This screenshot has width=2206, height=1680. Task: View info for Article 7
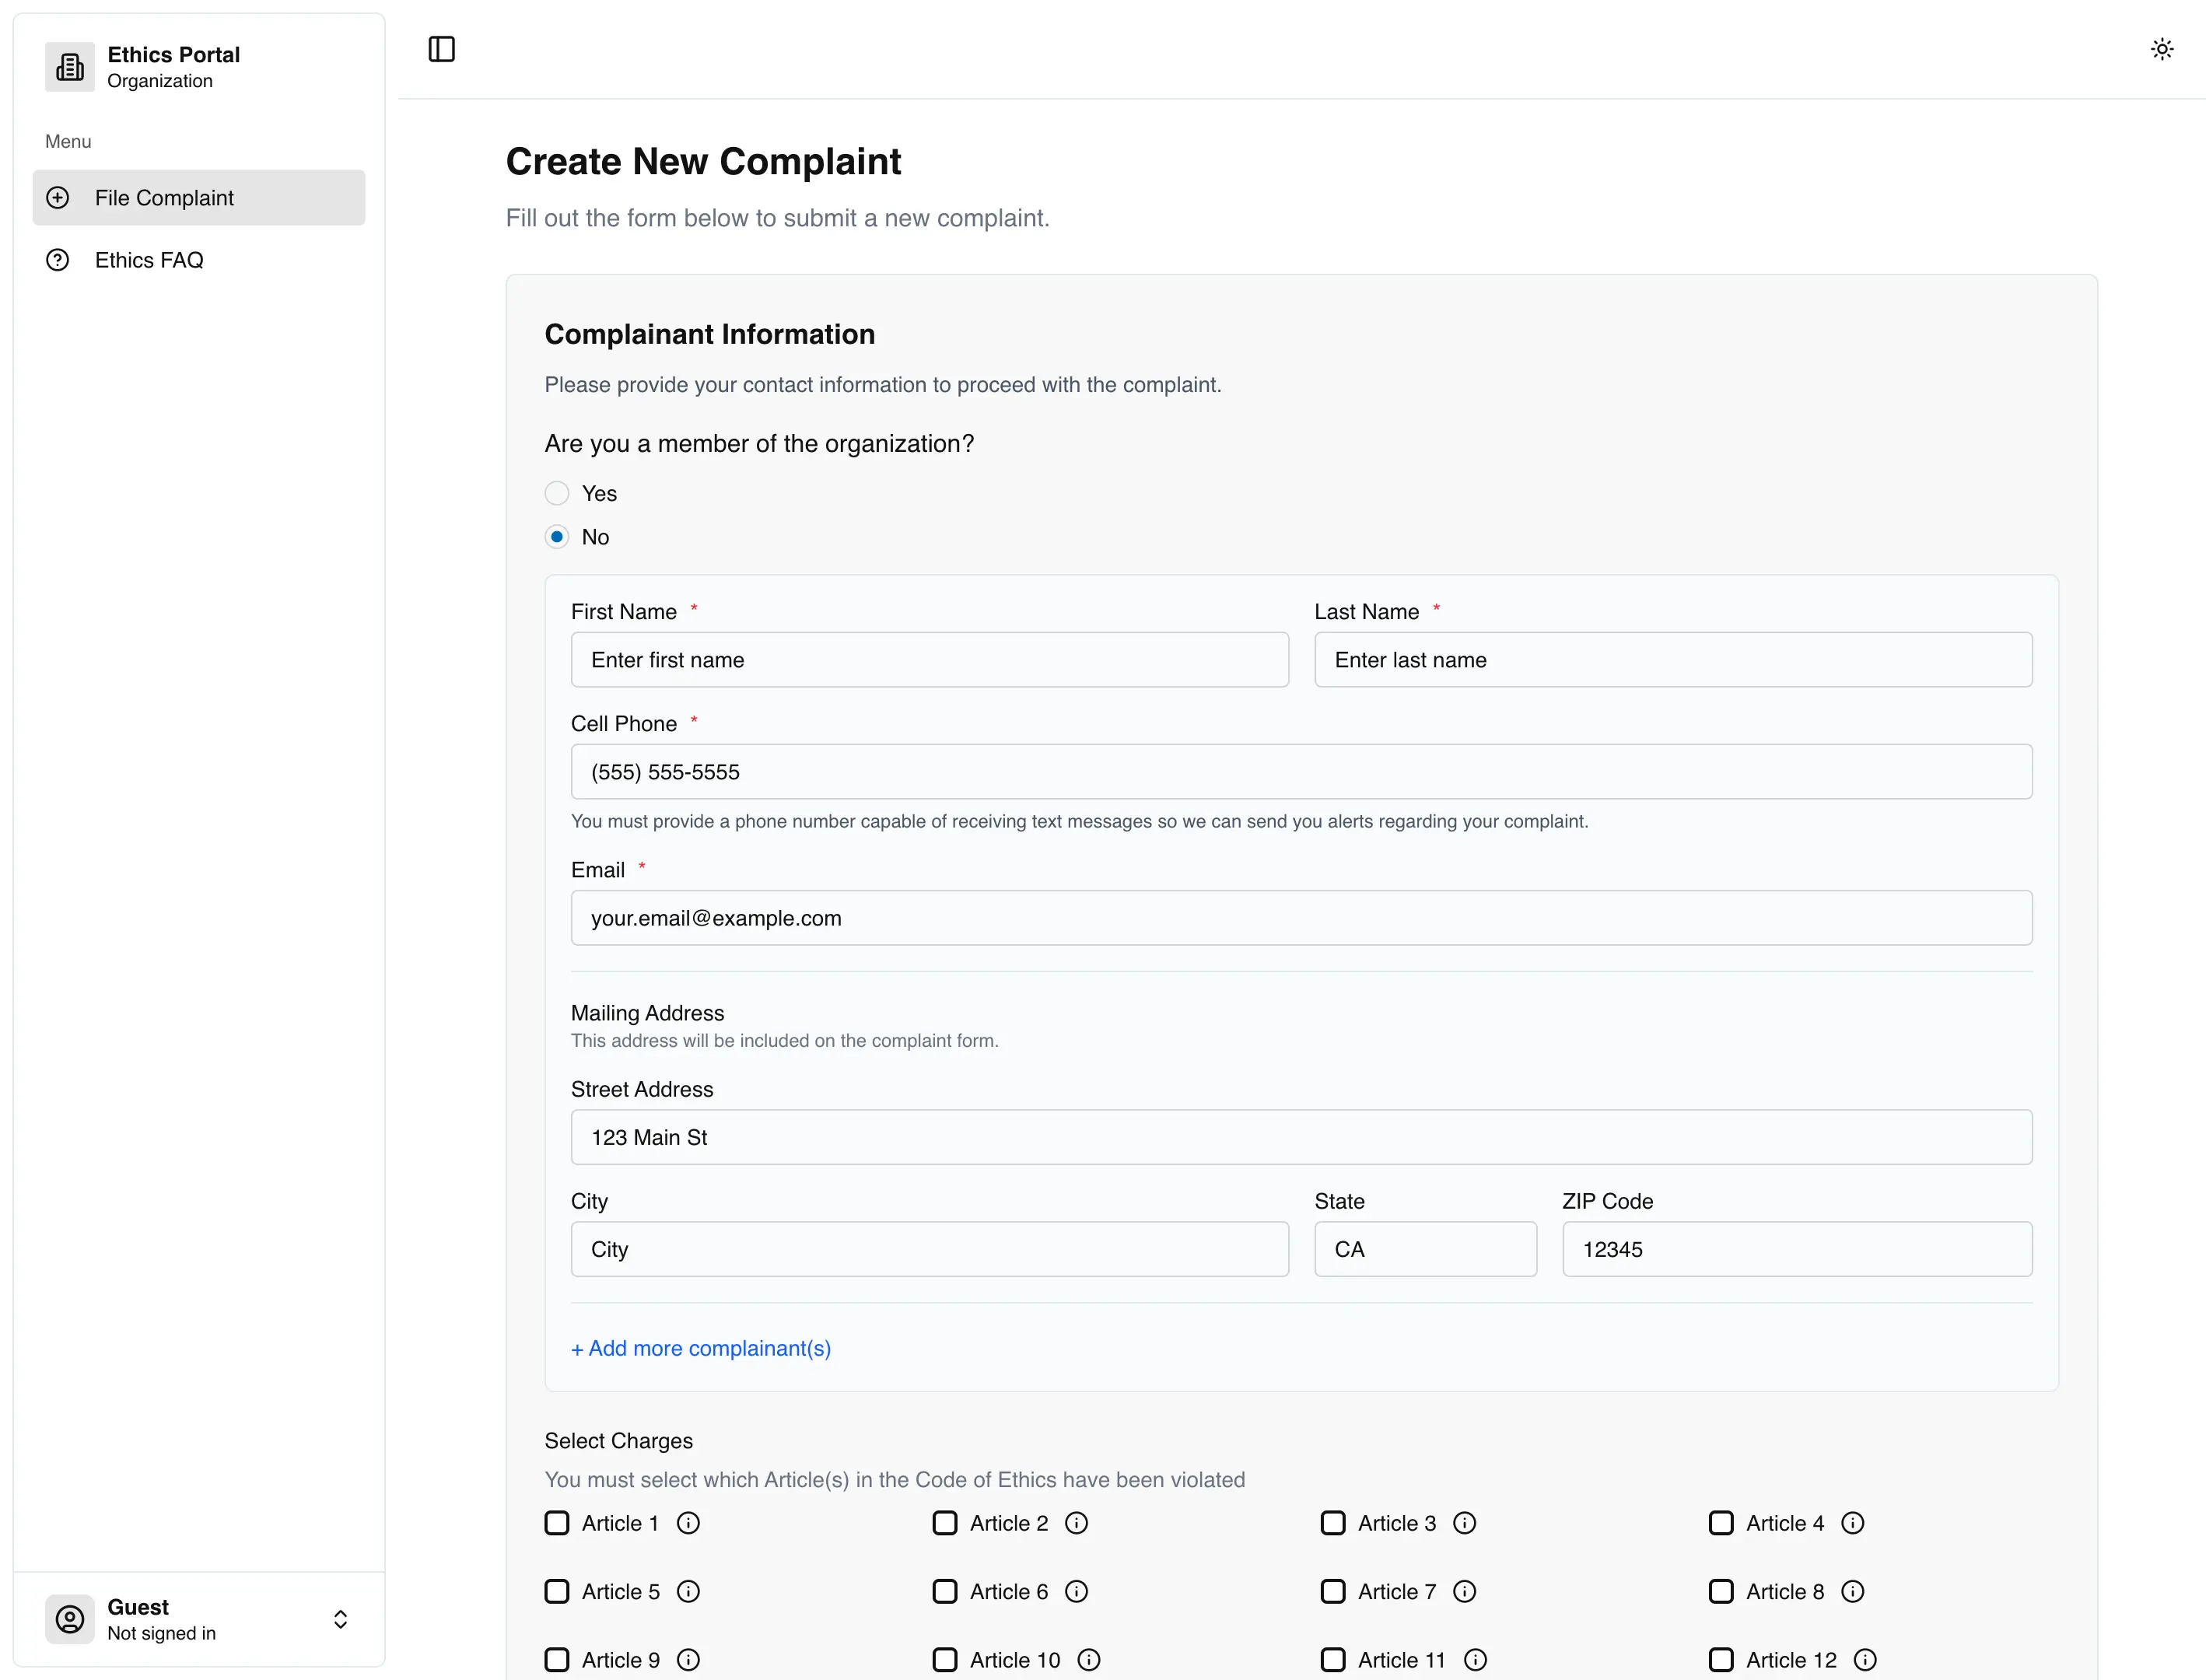[1464, 1591]
